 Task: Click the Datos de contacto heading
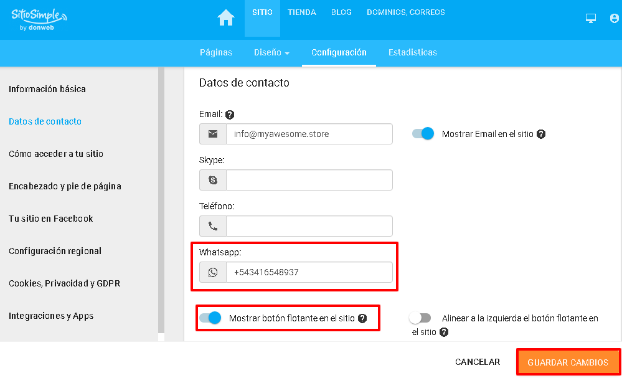[x=244, y=83]
